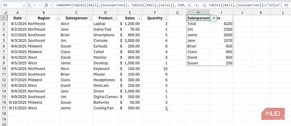
Task: Click the Select All corner triangle
Action: [x=5, y=12]
